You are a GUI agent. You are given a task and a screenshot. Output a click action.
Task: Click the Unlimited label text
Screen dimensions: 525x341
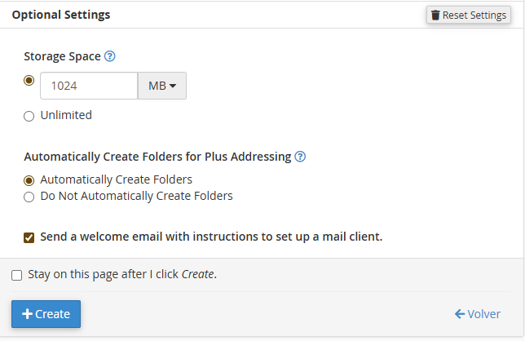66,115
